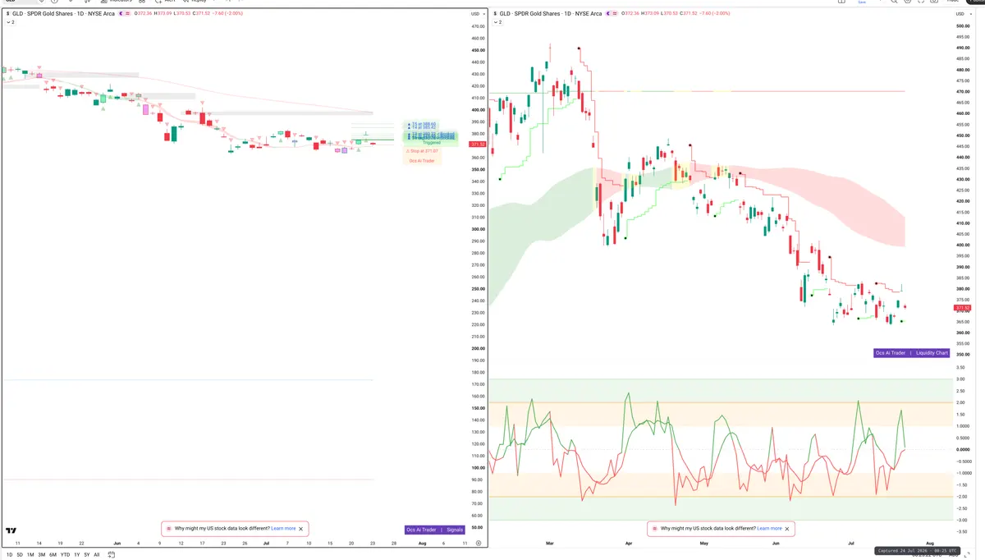Expand the indicators legend '2' on right chart

[497, 22]
